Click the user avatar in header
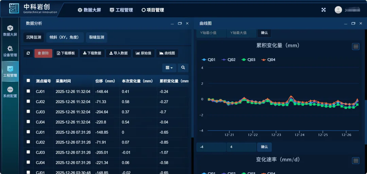The width and height of the screenshot is (367, 174). (x=338, y=10)
